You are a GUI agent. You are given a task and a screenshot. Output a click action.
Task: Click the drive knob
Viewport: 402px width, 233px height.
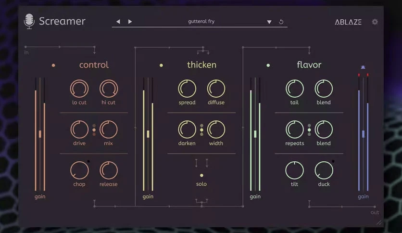coord(79,129)
